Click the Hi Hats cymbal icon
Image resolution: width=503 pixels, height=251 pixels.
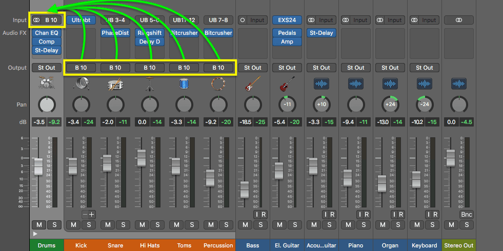point(150,83)
